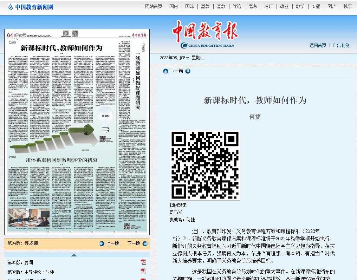Screen dimensions: 357x280
Task: Click the 中国教育报 masthead logo
Action: click(205, 34)
